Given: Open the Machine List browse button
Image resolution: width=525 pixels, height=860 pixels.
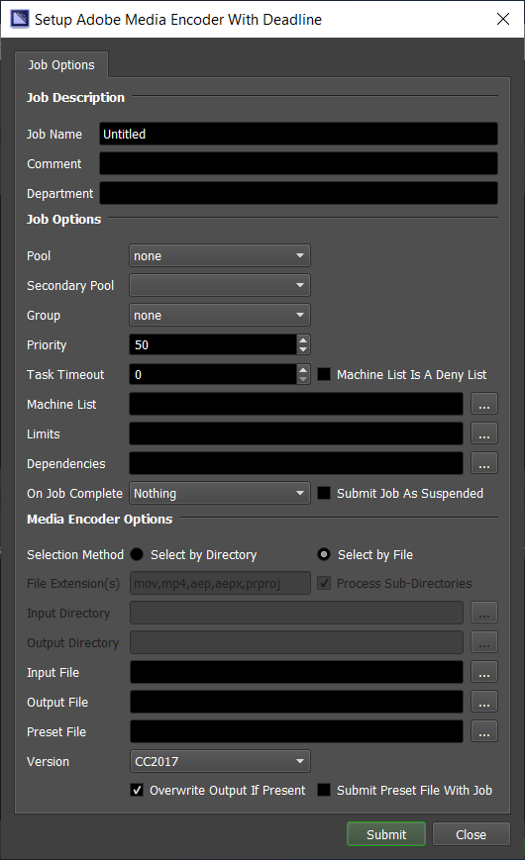Looking at the screenshot, I should [x=483, y=404].
